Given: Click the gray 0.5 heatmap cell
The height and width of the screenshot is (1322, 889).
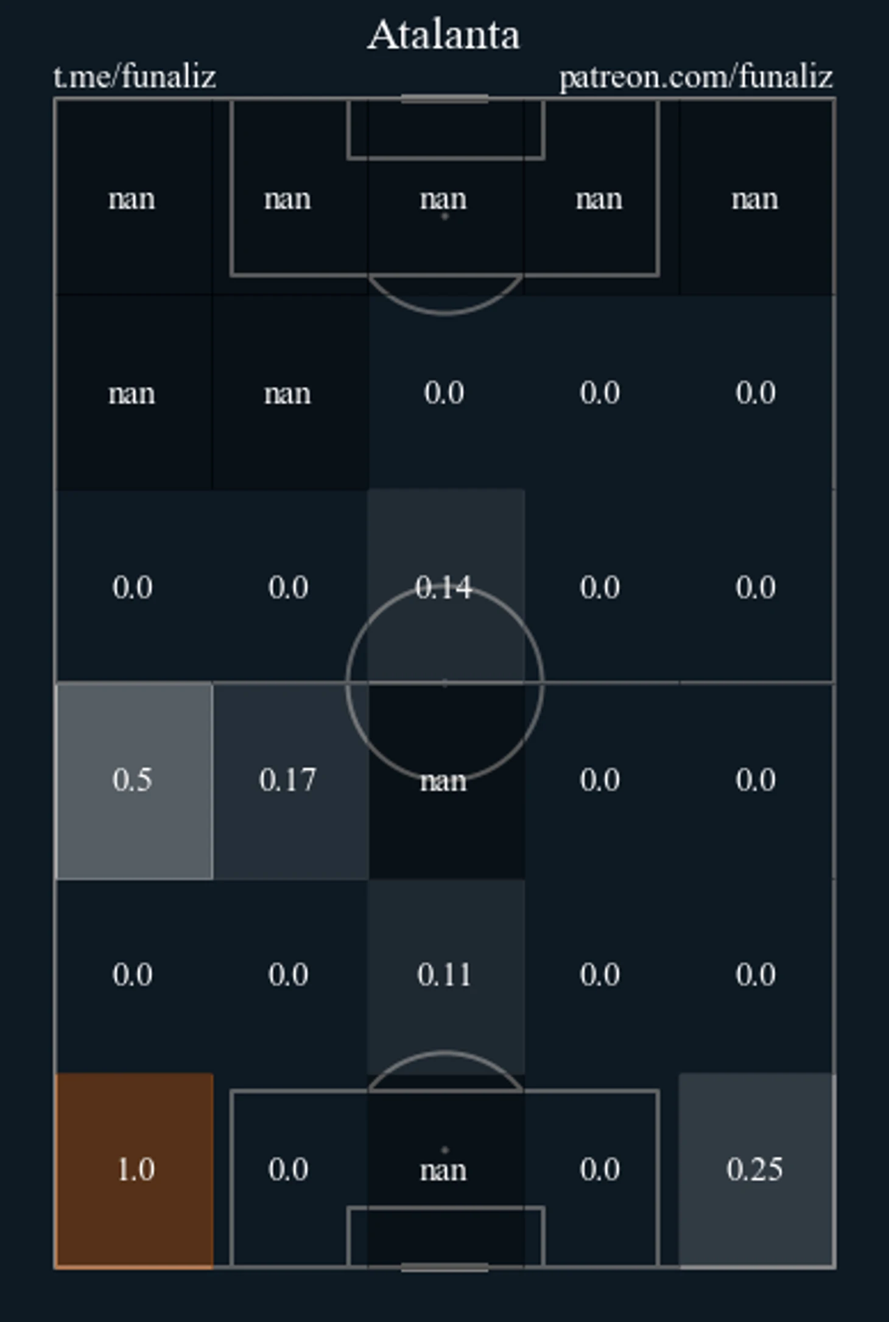Looking at the screenshot, I should pos(134,781).
